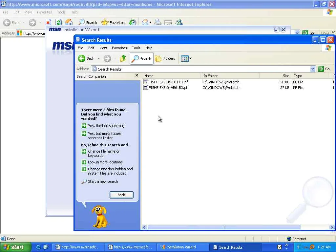
Task: Click Print icon in Internet Explorer
Action: [158, 22]
